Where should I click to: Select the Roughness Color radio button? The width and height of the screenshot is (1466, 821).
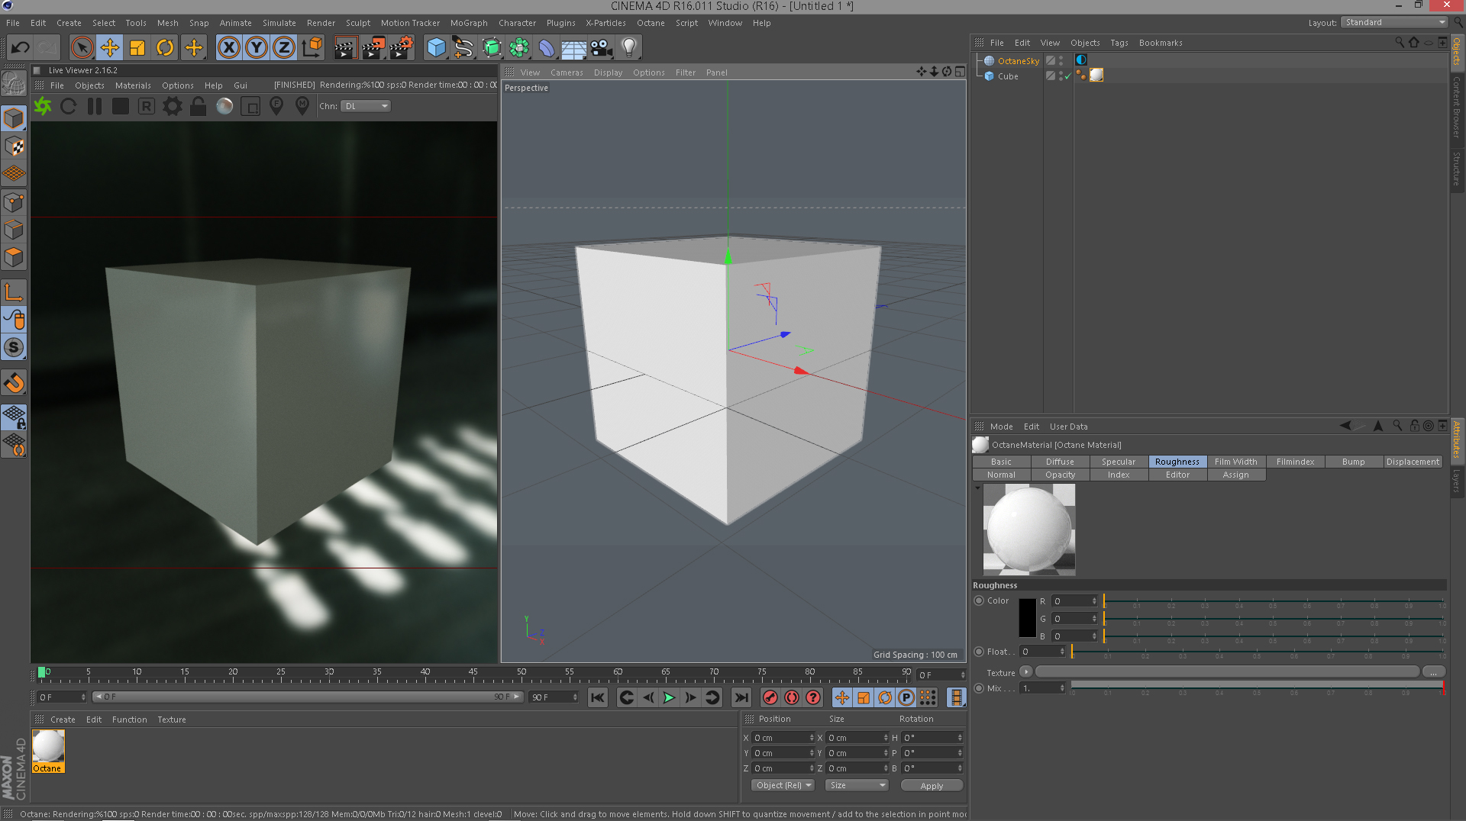click(x=979, y=600)
